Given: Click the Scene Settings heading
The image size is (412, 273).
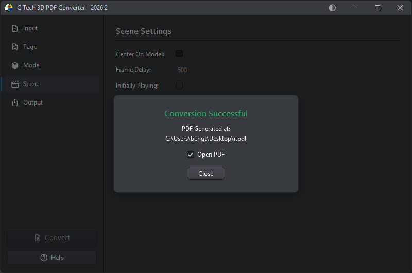Looking at the screenshot, I should click(x=144, y=31).
